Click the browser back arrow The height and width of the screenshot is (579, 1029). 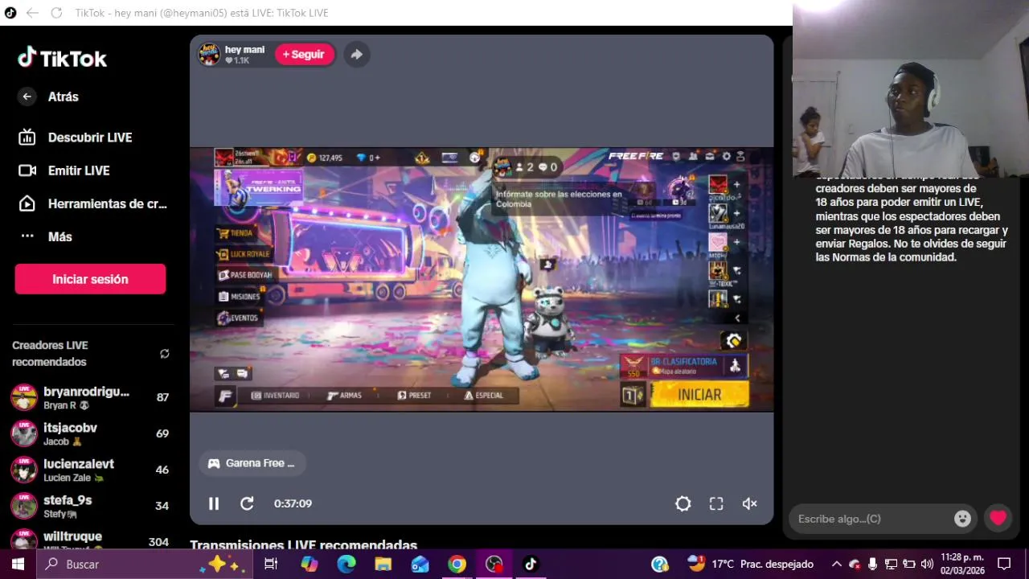coord(32,13)
